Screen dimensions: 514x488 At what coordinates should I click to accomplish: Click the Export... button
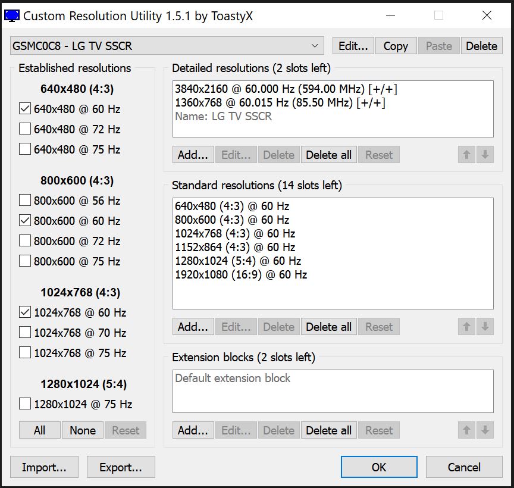tap(121, 467)
